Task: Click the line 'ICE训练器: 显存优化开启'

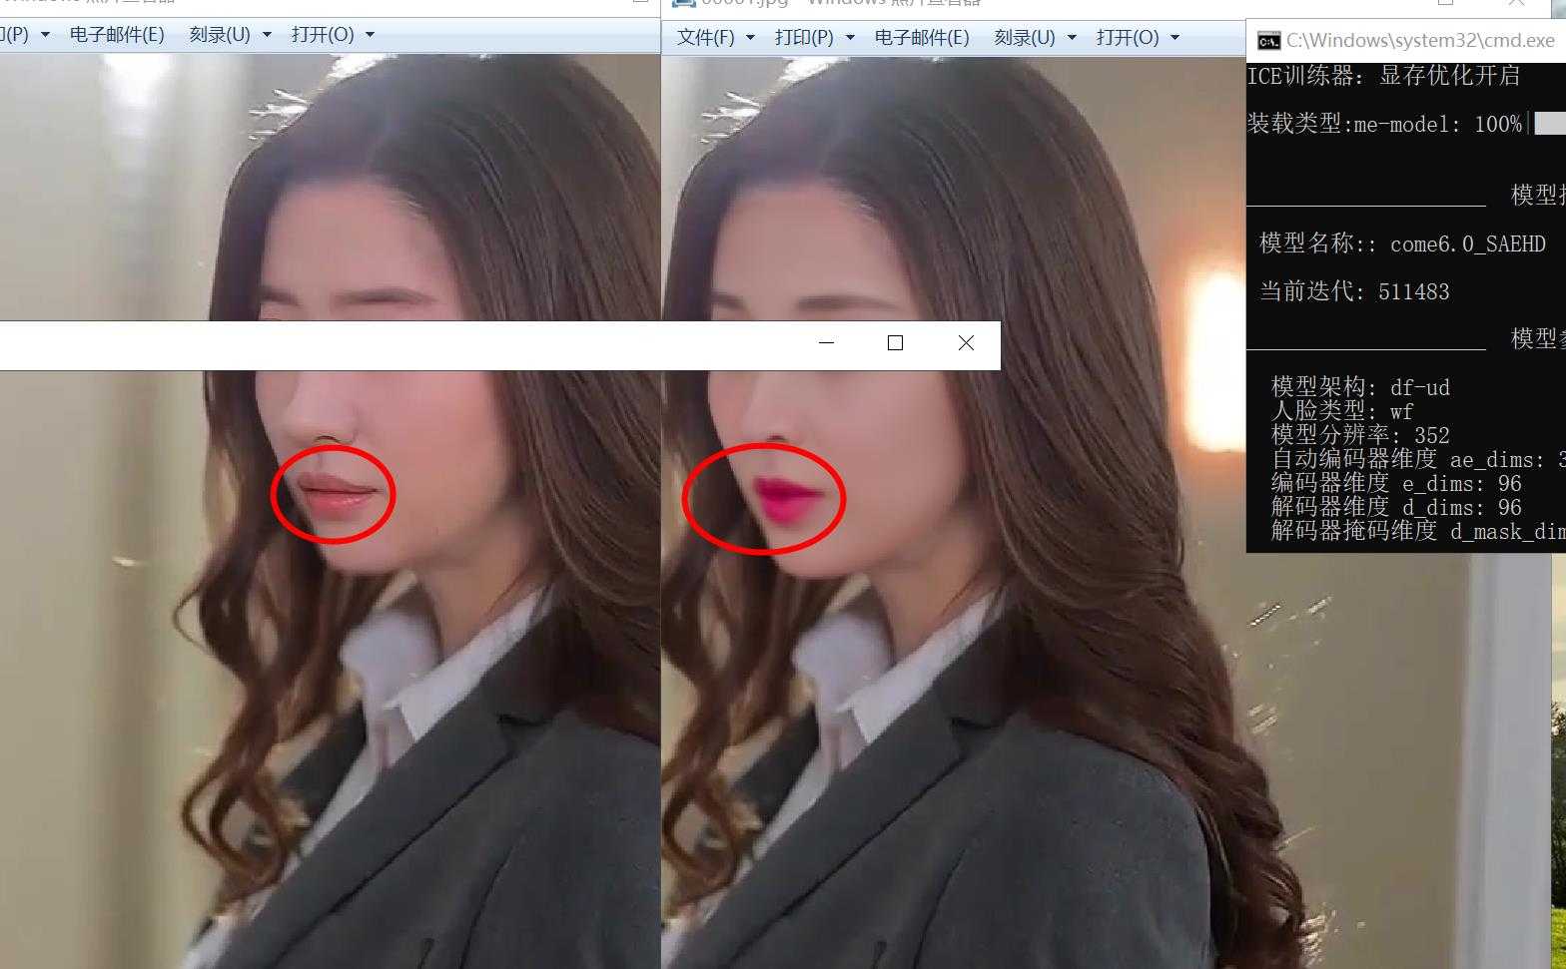Action: click(x=1383, y=76)
